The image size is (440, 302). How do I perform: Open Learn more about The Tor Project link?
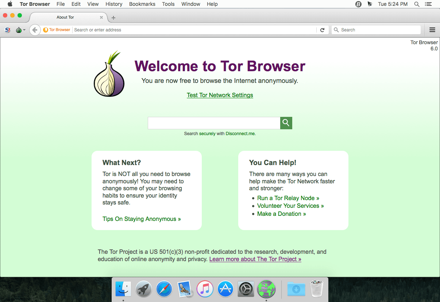[255, 259]
